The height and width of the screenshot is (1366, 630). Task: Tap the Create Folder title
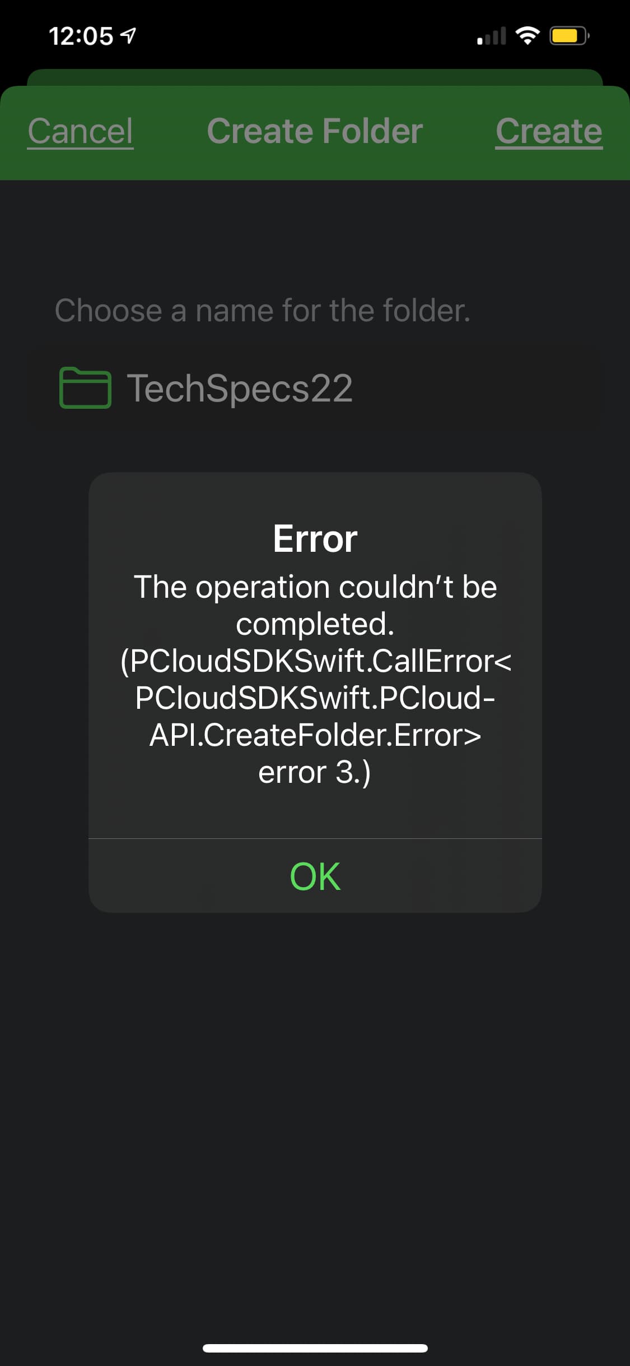pyautogui.click(x=315, y=131)
